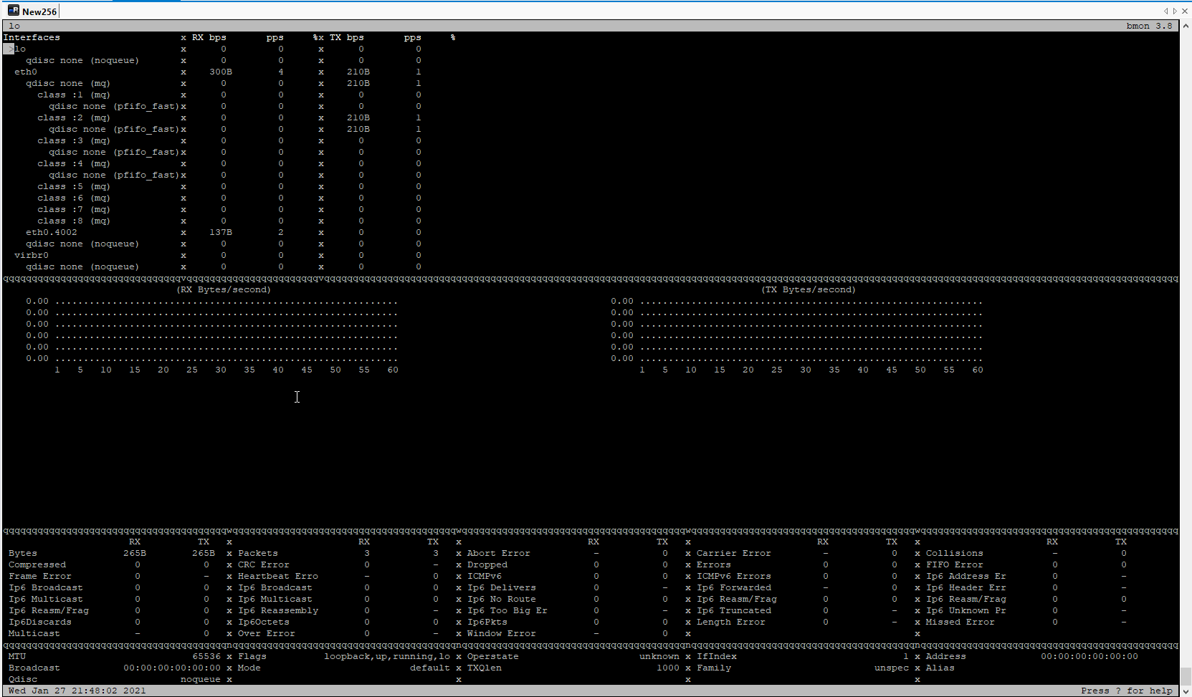Click the TX bps column header
The width and height of the screenshot is (1192, 697).
347,37
